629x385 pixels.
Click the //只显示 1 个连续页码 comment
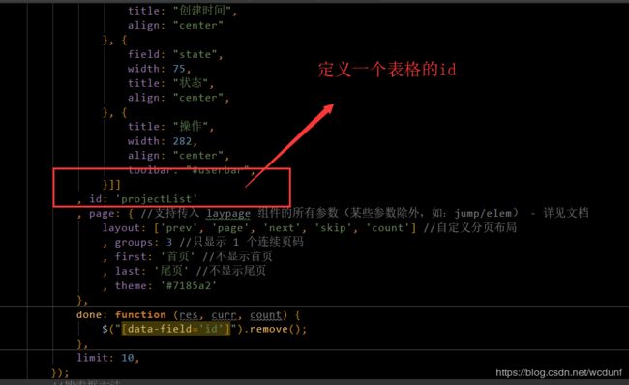click(242, 242)
